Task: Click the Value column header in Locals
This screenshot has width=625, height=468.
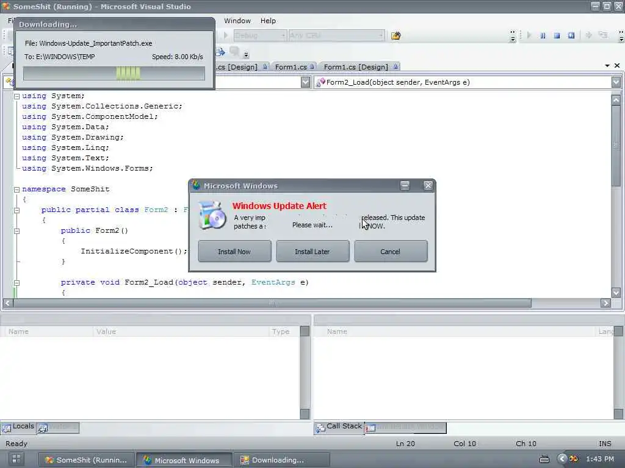Action: [x=181, y=331]
